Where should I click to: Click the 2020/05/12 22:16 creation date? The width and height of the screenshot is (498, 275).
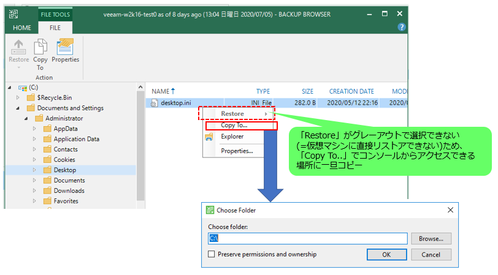tap(352, 103)
